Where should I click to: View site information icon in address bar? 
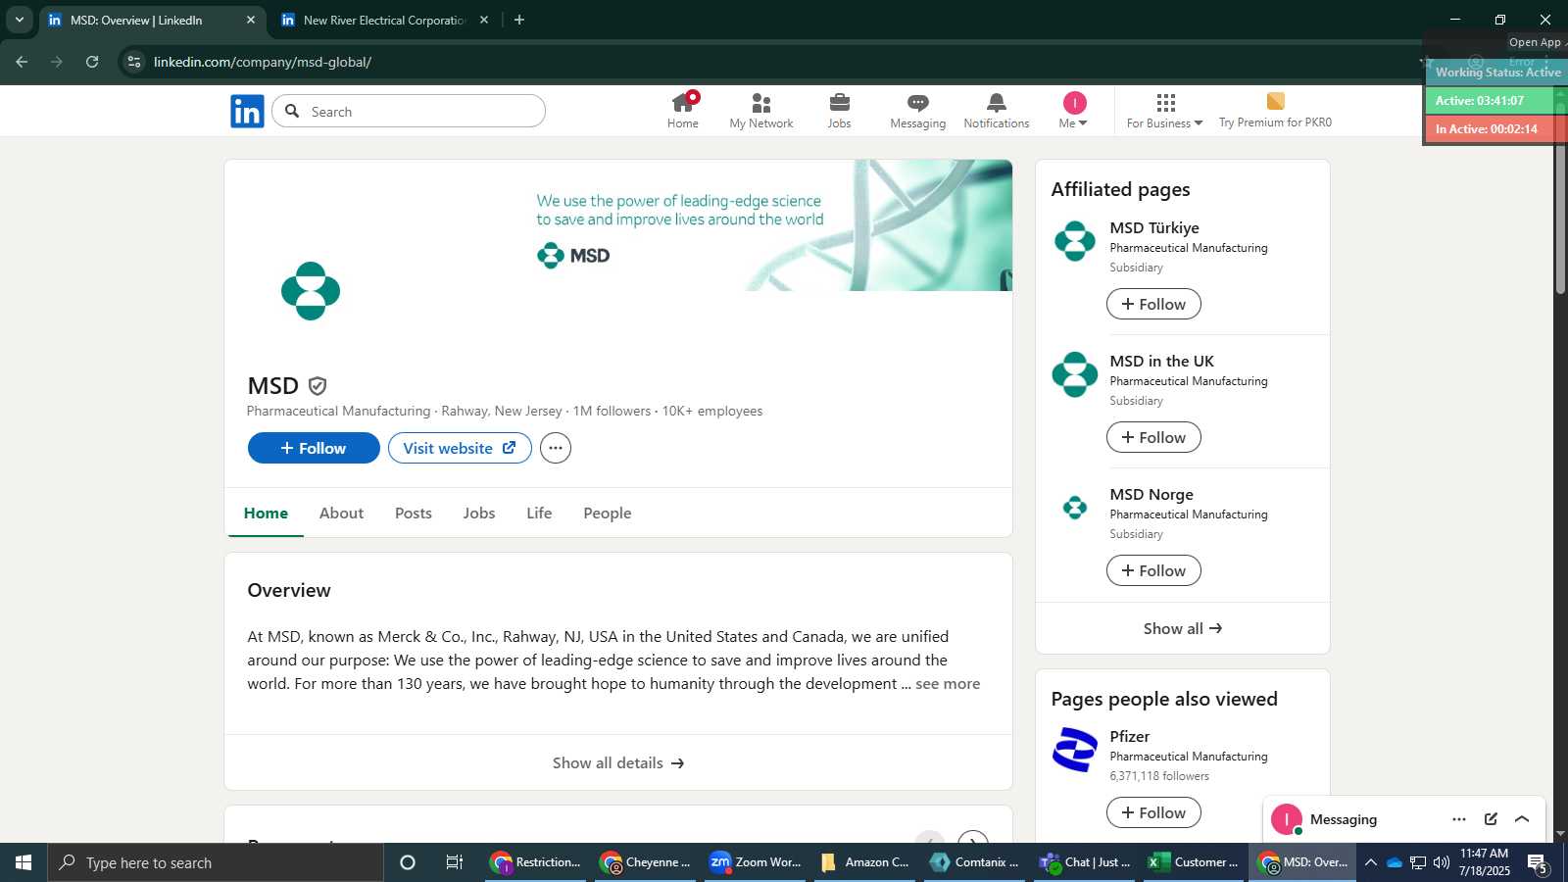pos(134,62)
